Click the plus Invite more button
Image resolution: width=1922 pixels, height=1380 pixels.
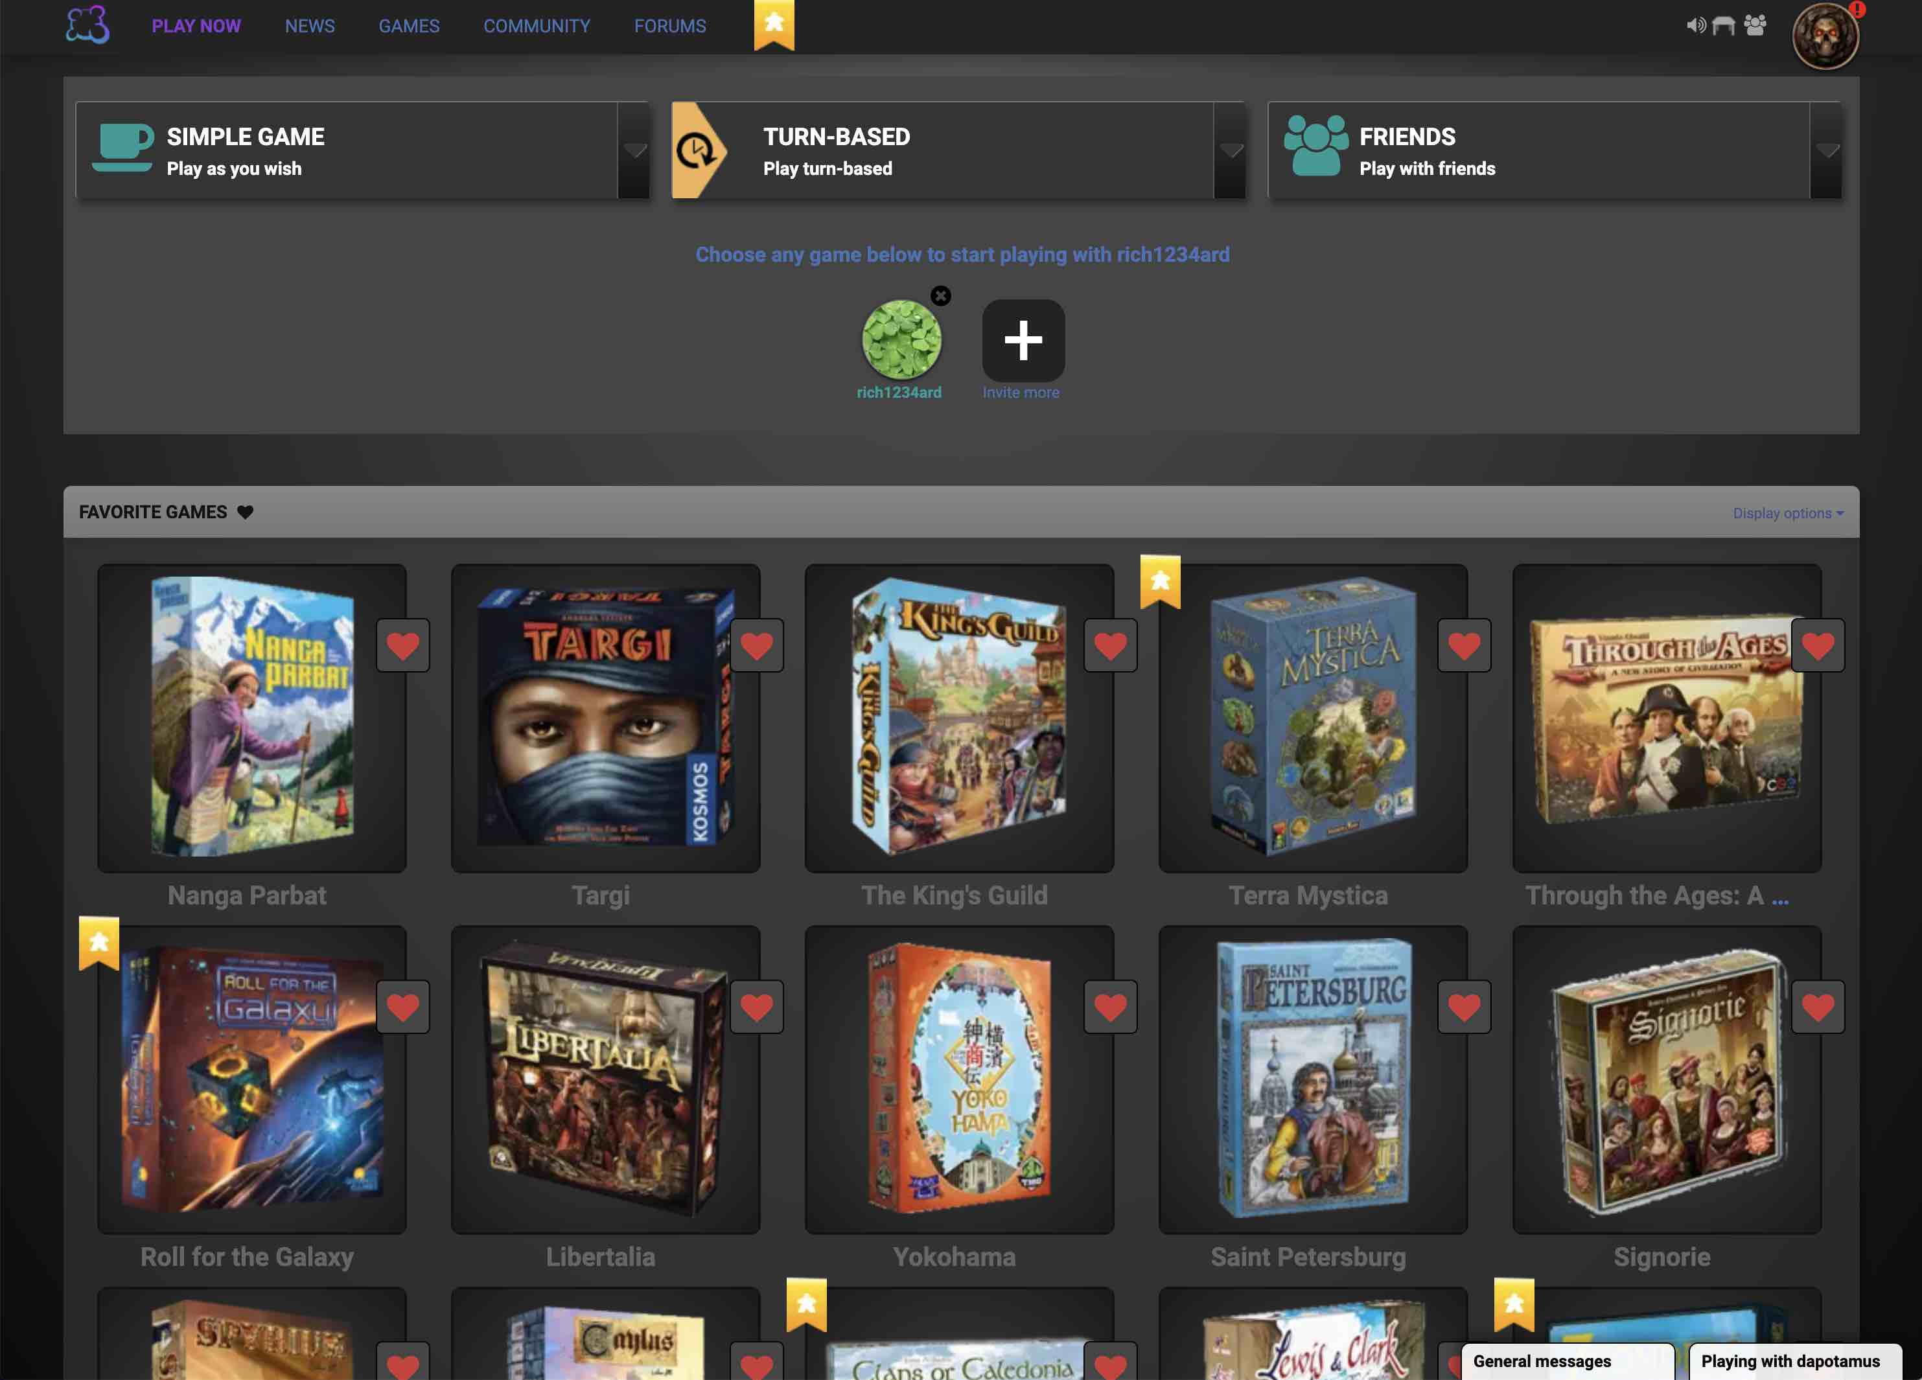tap(1023, 341)
